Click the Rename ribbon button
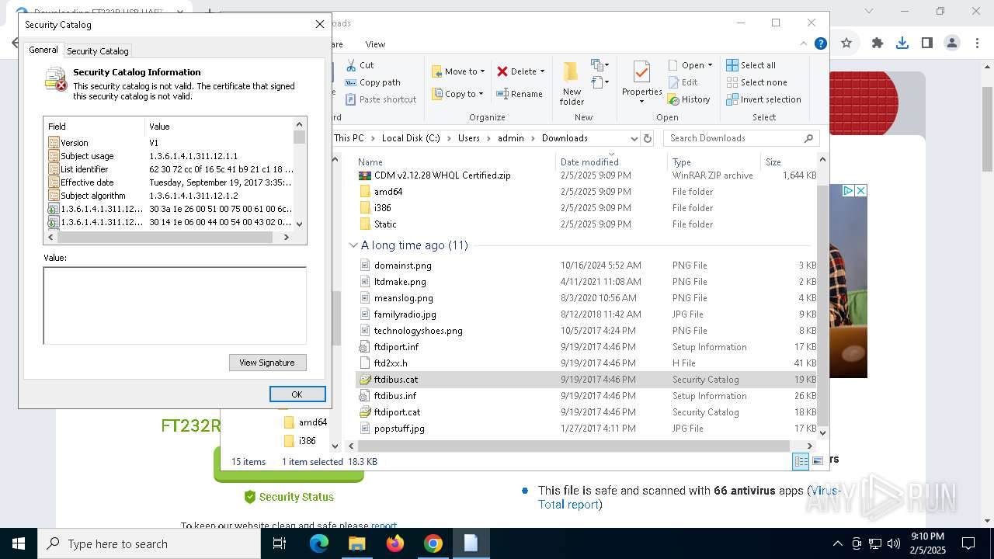 (x=520, y=94)
